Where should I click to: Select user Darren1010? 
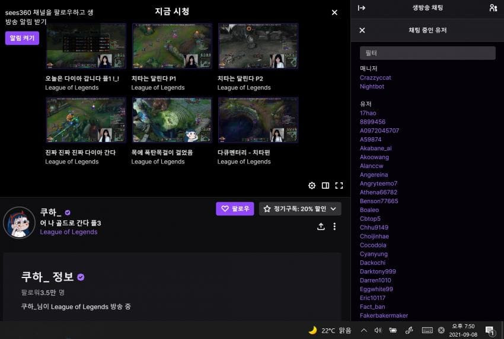pos(375,280)
